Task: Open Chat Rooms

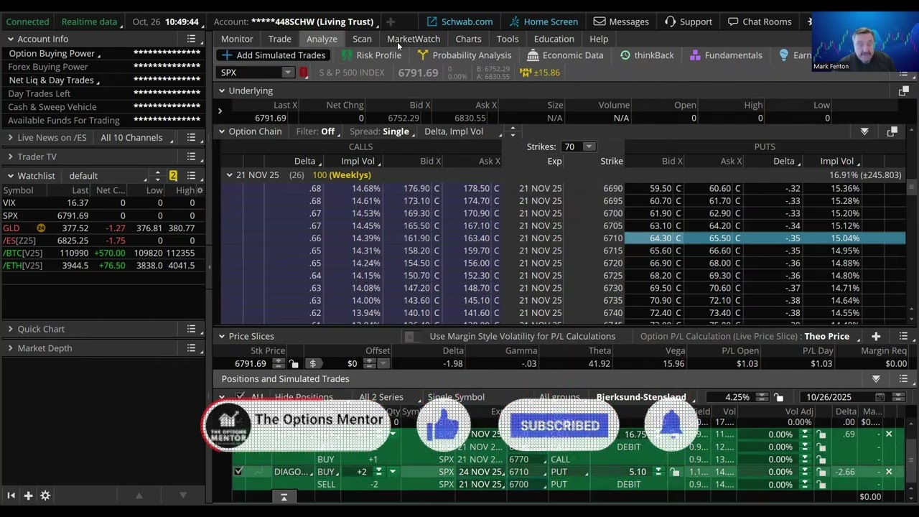Action: pyautogui.click(x=758, y=22)
